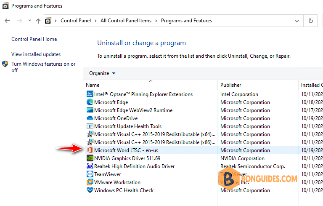323x206 pixels.
Task: Select Intel Optane Pinning Explorer Extensions
Action: point(143,94)
